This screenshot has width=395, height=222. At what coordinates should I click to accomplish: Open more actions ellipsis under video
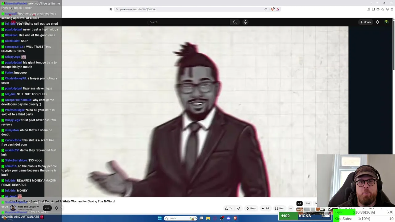(x=291, y=208)
